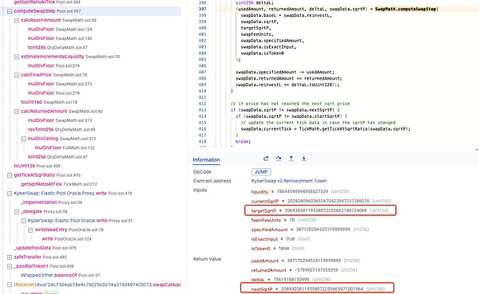Collapse the _poolBalToken1 node
Image resolution: width=479 pixels, height=294 pixels.
coord(10,266)
